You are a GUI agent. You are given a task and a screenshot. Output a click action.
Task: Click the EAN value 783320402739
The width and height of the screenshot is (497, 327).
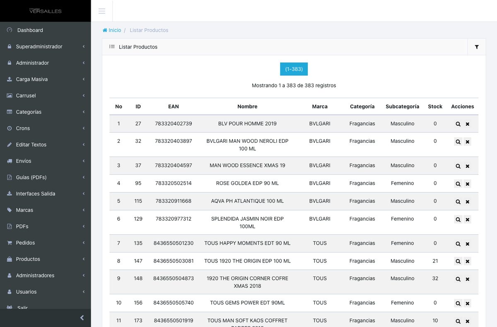point(174,123)
